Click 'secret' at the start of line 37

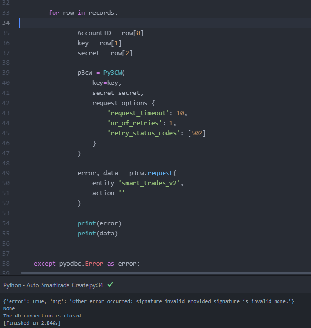(x=89, y=53)
